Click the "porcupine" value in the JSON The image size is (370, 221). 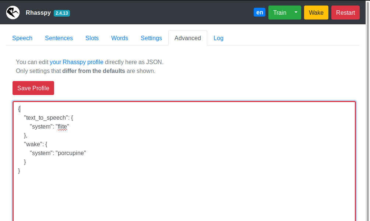click(71, 153)
